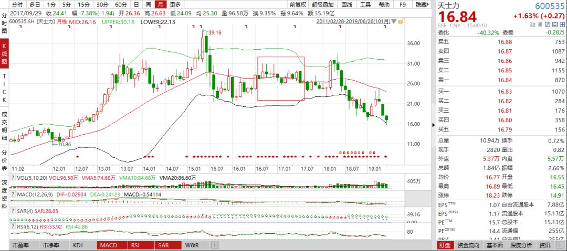This screenshot has height=251, width=567.
Task: Open the 前复权 adjustment dropdown
Action: pyautogui.click(x=298, y=4)
